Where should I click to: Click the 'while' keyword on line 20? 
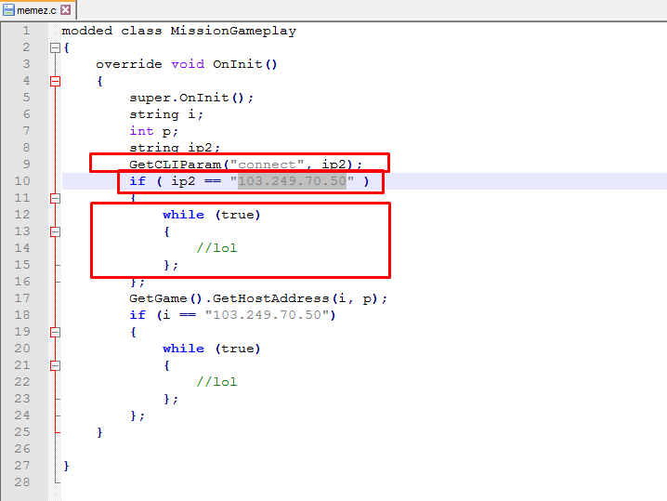click(183, 349)
